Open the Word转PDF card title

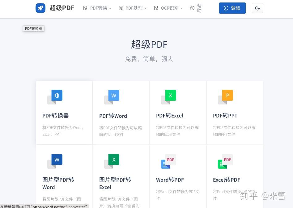point(170,180)
